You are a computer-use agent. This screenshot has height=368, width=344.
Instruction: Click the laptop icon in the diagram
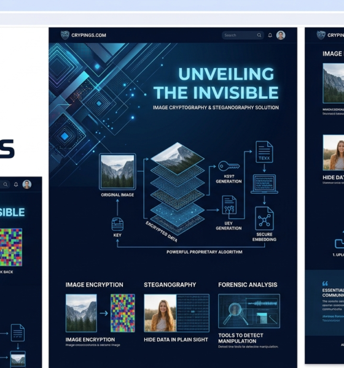[264, 184]
